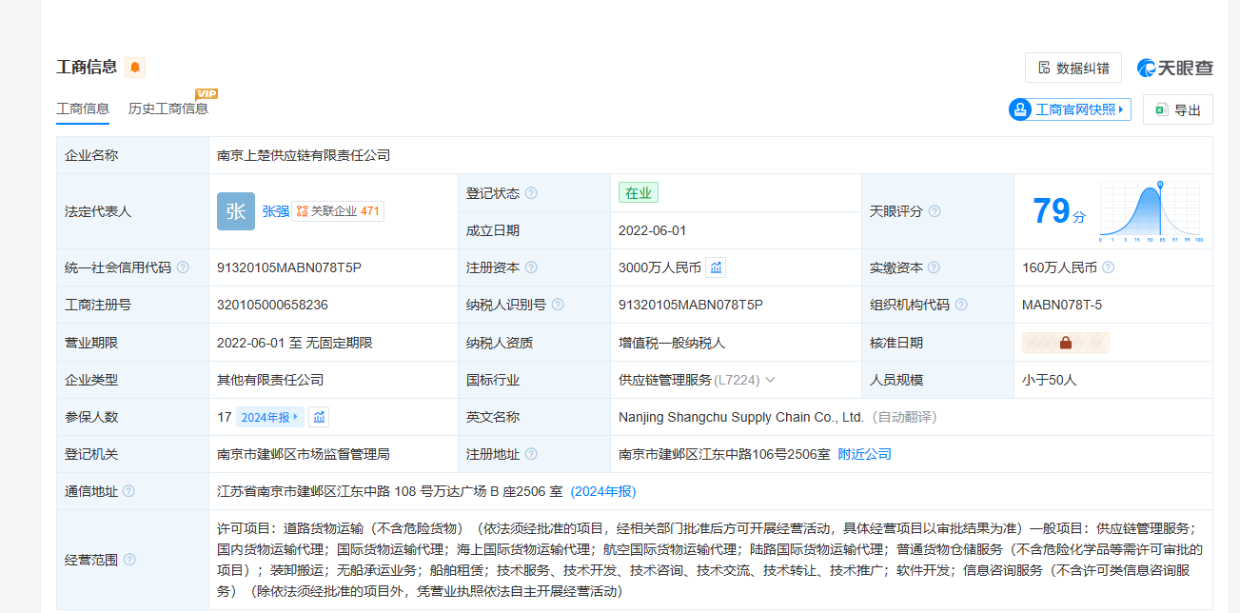Click the lock icon in 核准日期

1065,343
